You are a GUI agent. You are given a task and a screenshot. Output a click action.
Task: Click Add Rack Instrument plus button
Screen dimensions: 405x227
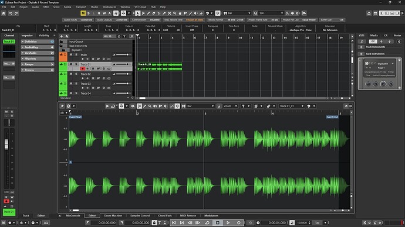pos(361,54)
